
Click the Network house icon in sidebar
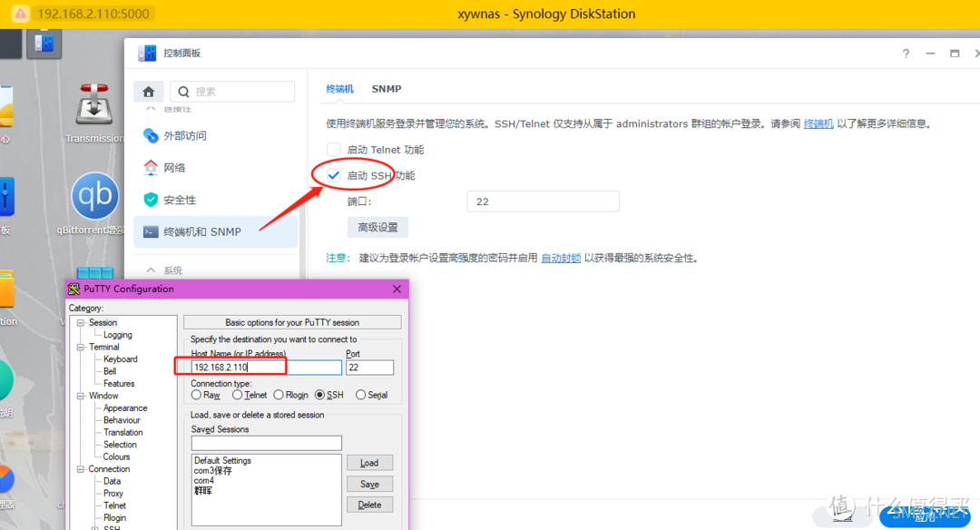[151, 168]
